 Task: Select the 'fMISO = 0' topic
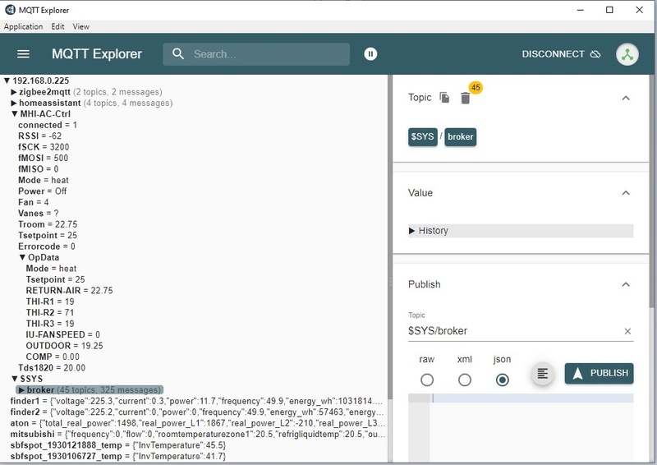[38, 169]
